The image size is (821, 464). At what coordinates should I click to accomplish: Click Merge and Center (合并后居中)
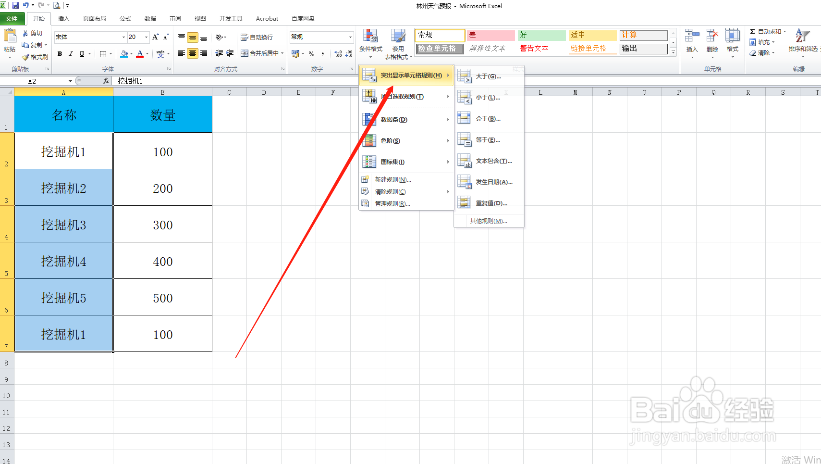(260, 53)
